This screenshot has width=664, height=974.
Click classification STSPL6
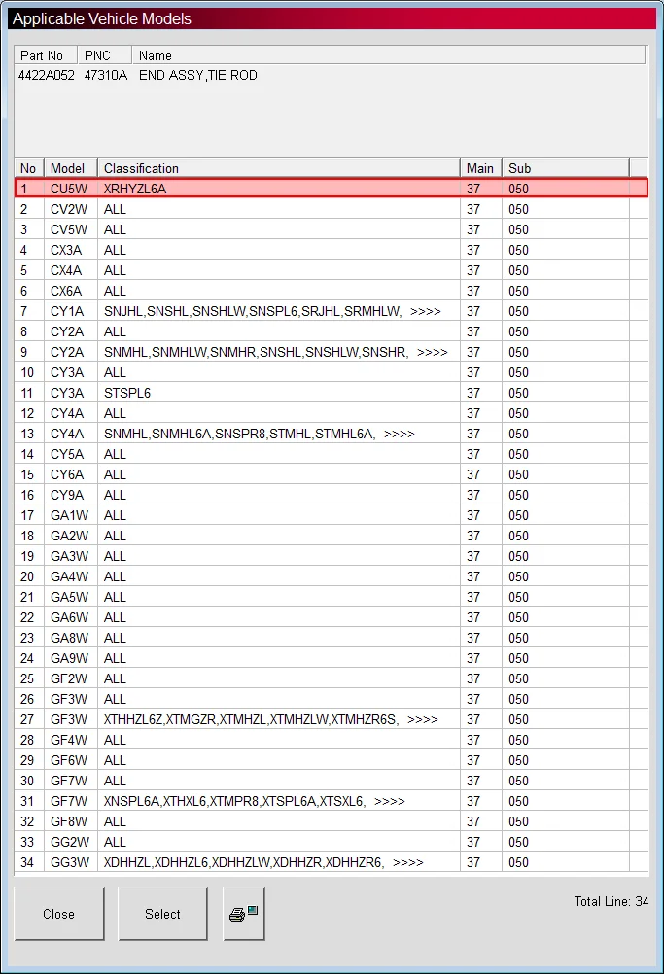click(127, 394)
